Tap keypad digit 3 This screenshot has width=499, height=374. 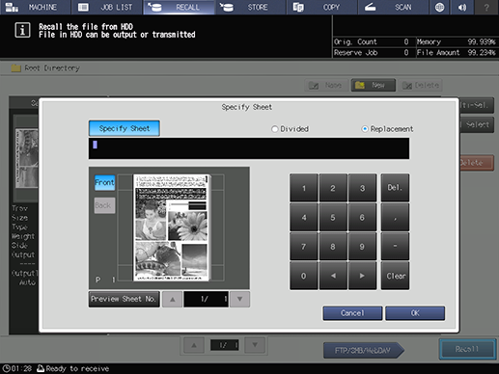(362, 188)
